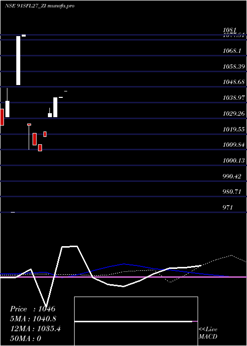Image resolution: width=247 pixels, height=346 pixels.
Task: Click the 1068.1 price level label
Action: pyautogui.click(x=232, y=51)
